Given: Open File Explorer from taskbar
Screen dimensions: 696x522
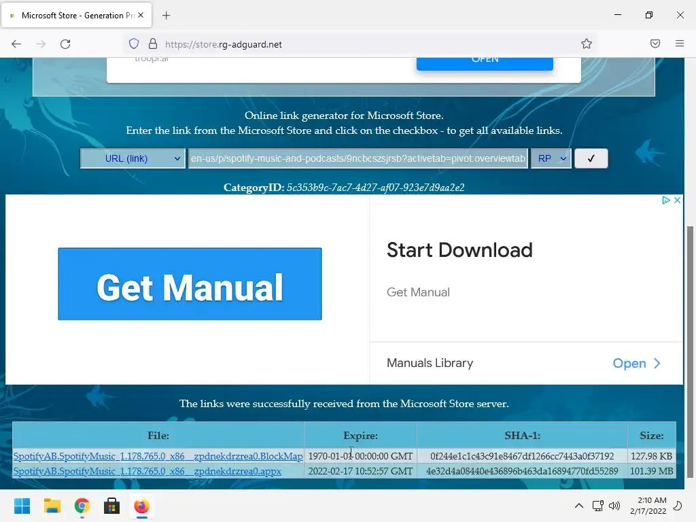Looking at the screenshot, I should click(52, 506).
